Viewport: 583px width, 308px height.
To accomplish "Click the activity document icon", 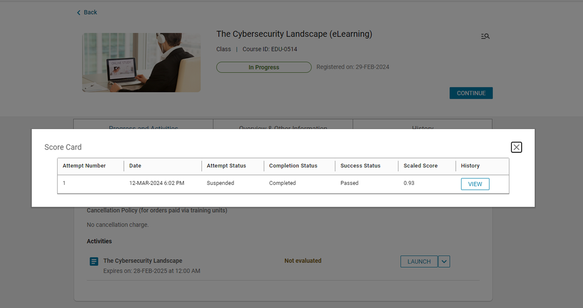I will coord(94,262).
